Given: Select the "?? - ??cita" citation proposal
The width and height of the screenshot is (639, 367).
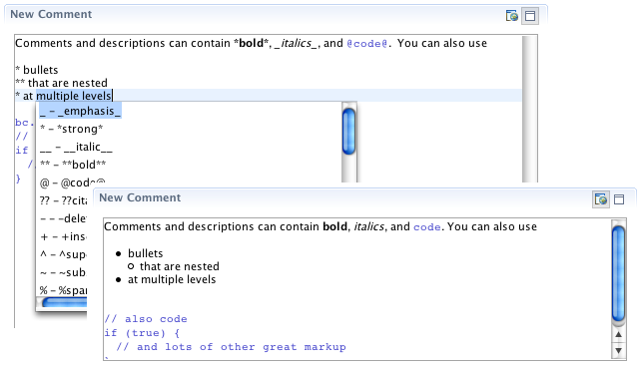Looking at the screenshot, I should click(64, 200).
